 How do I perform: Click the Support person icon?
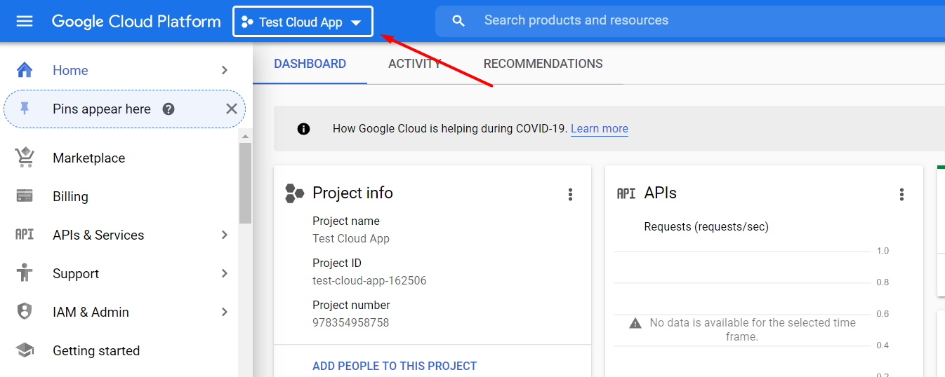click(25, 273)
